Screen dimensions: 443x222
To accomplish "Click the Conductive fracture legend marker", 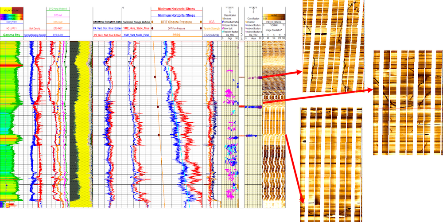I will [x=223, y=22].
